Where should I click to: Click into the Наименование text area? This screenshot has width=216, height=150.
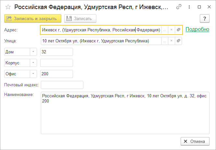pos(125,116)
